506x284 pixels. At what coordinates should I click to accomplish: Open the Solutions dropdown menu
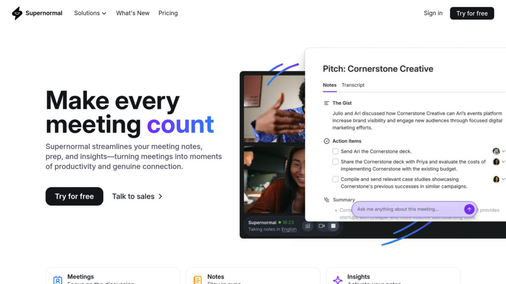[x=90, y=13]
